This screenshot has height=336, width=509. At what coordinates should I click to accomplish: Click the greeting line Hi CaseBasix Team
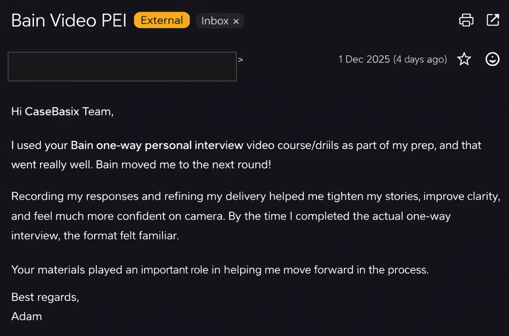[62, 112]
